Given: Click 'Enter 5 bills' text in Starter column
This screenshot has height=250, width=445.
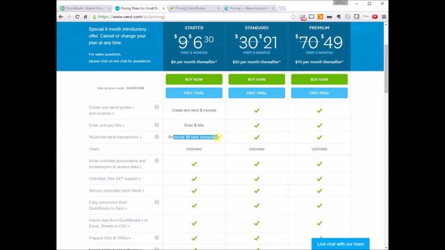Looking at the screenshot, I should pyautogui.click(x=194, y=125).
